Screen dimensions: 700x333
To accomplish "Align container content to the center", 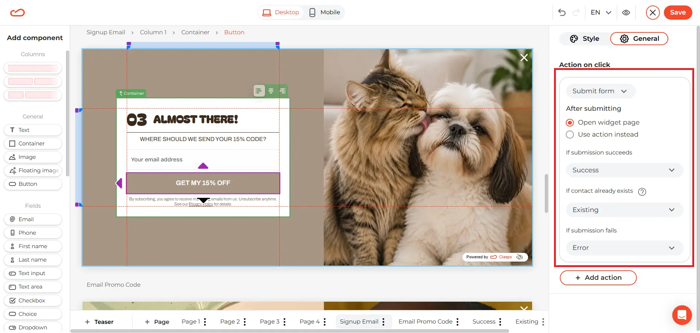I will point(271,91).
